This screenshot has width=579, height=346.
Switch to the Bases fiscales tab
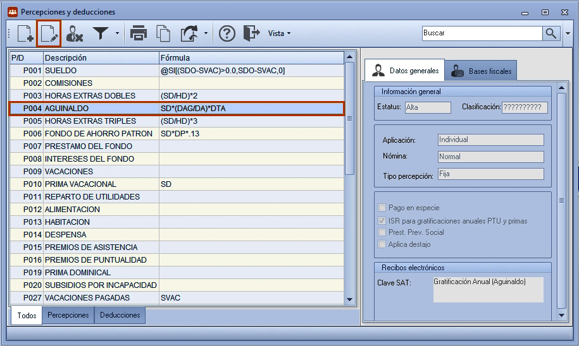coord(481,71)
